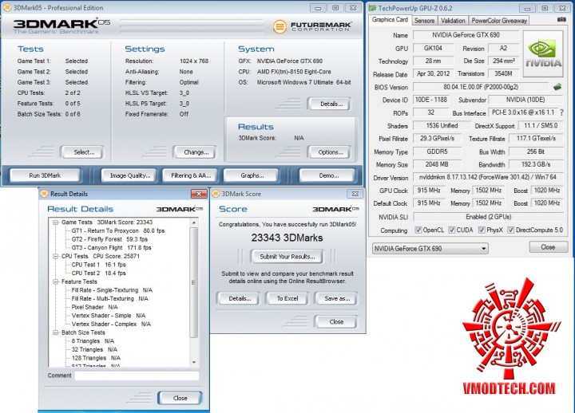Click the Run 3DMark button
Screen dimensions: 575x413
(x=45, y=175)
